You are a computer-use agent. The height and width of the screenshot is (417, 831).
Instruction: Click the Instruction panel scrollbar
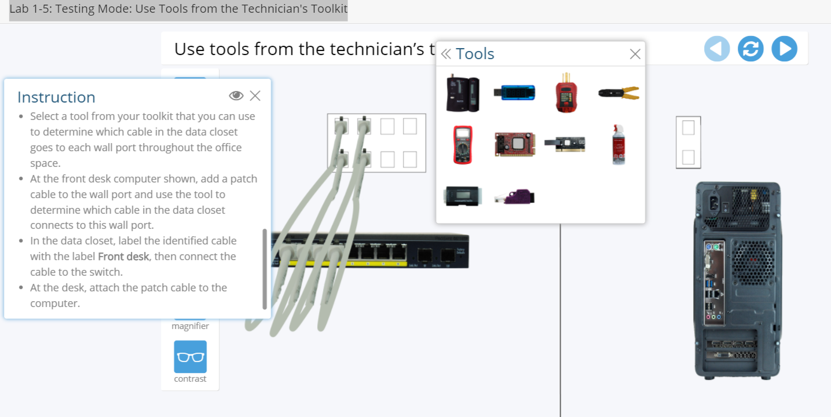click(x=265, y=269)
